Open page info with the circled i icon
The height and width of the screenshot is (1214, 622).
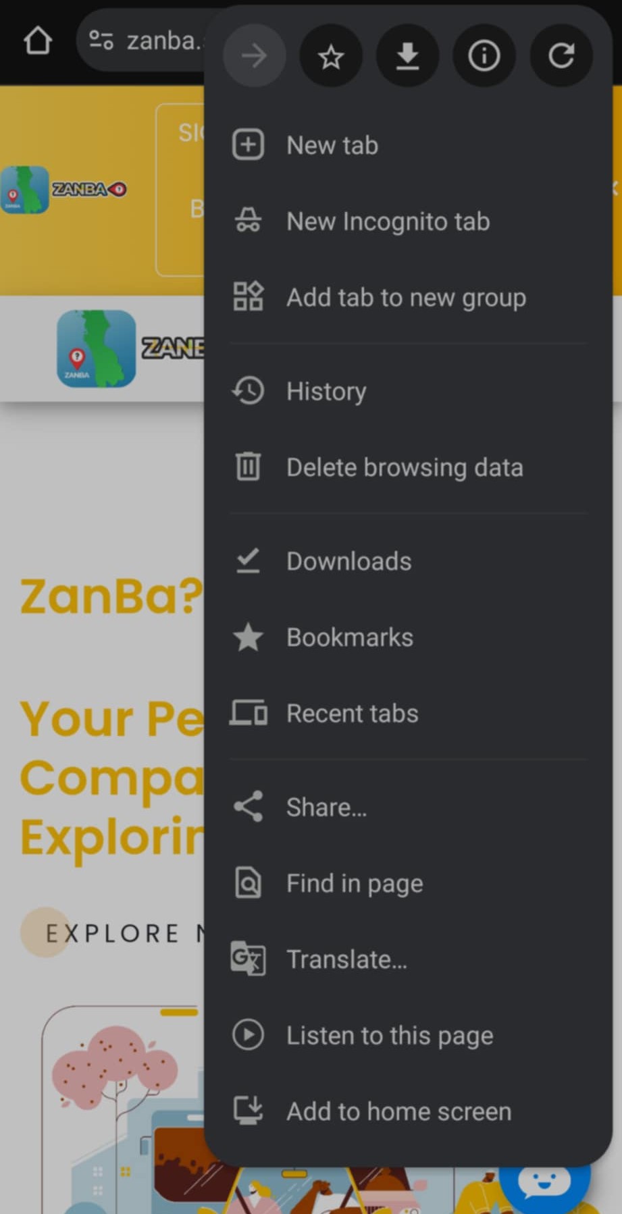484,56
